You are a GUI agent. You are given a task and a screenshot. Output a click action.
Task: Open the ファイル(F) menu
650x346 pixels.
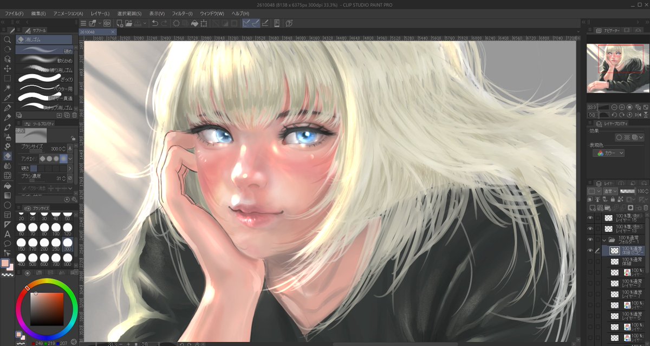[x=14, y=13]
